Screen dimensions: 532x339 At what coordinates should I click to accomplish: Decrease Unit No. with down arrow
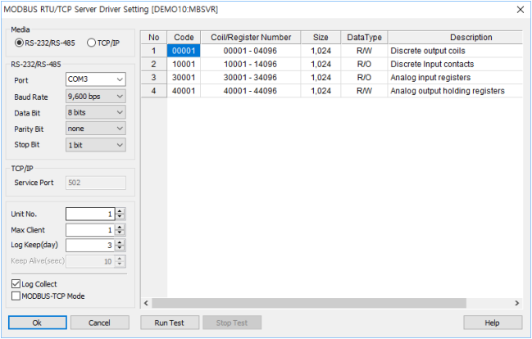(120, 217)
